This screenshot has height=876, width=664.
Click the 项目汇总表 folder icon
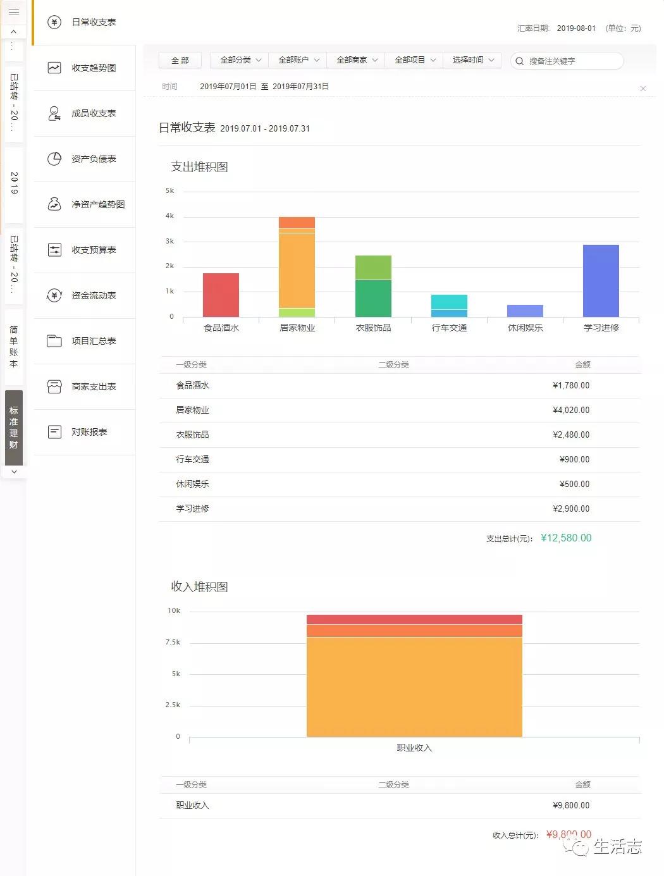click(53, 341)
